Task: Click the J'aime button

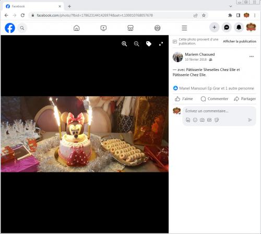Action: 184,99
